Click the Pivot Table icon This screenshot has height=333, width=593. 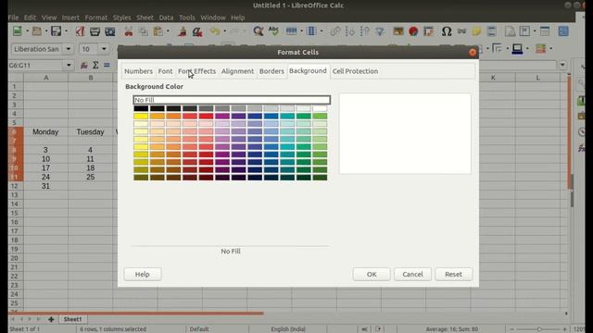(428, 31)
